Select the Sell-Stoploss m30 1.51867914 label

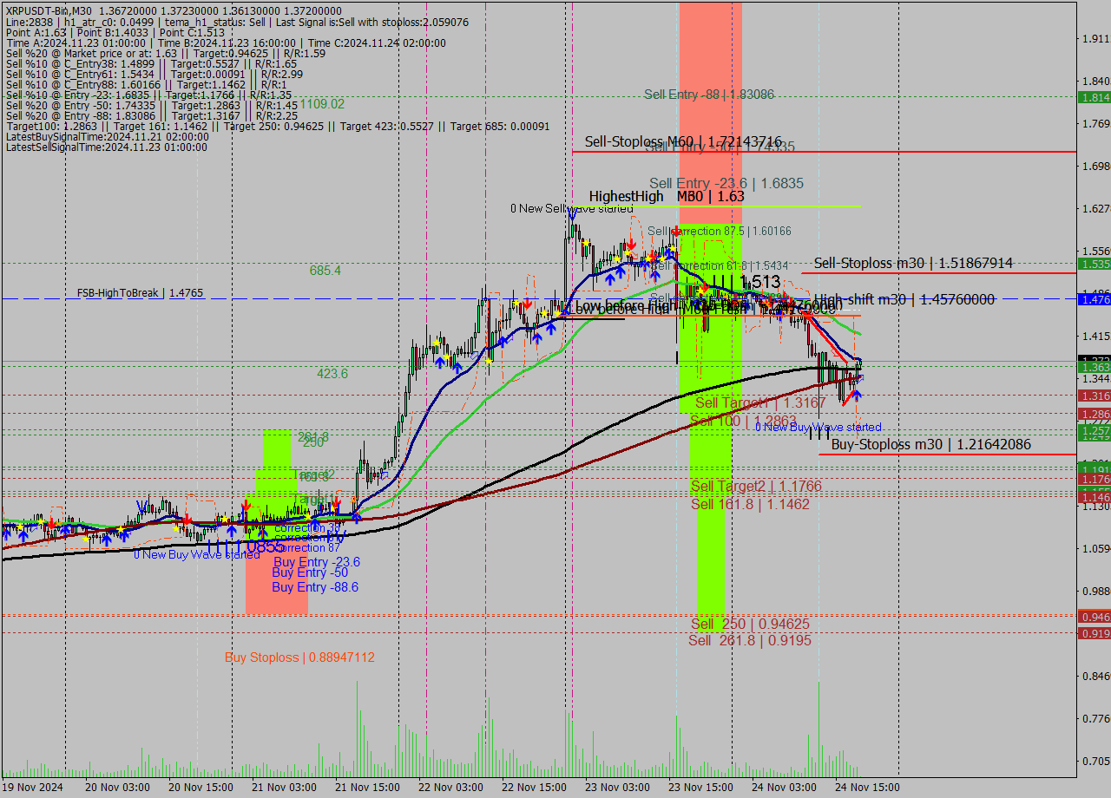pyautogui.click(x=913, y=263)
